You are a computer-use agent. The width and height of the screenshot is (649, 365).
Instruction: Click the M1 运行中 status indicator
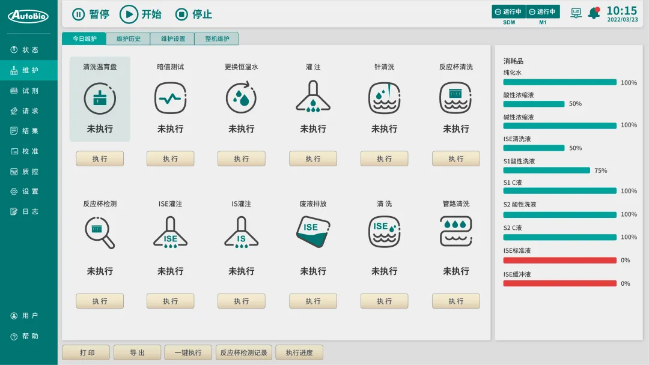[543, 11]
